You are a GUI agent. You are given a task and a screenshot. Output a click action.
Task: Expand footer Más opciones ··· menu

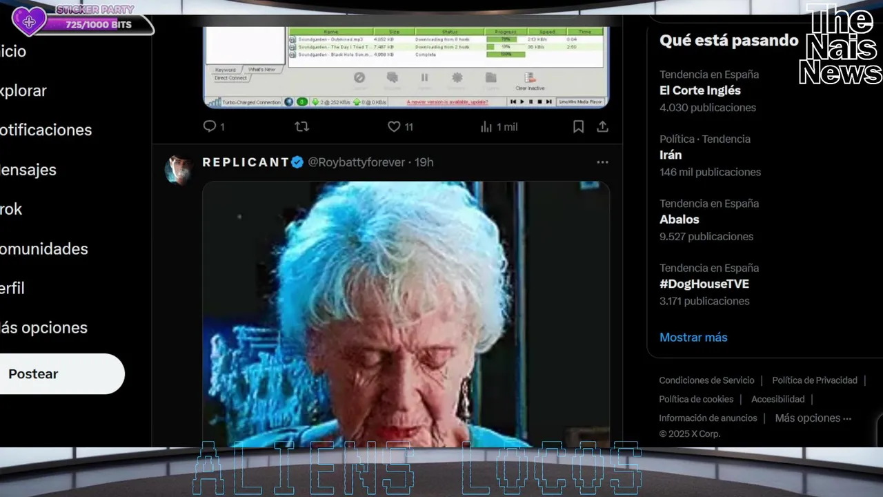pos(813,418)
